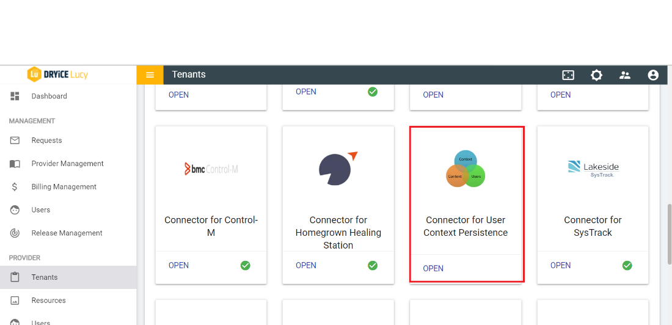Click the Lakeside SysTrack logo thumbnail
672x325 pixels.
pos(592,168)
